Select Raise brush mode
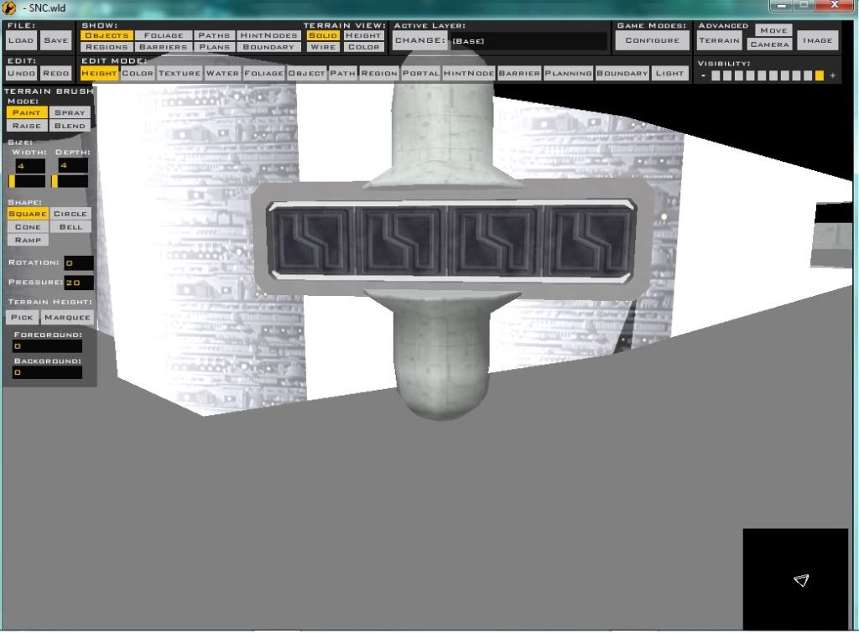859x633 pixels. click(27, 126)
